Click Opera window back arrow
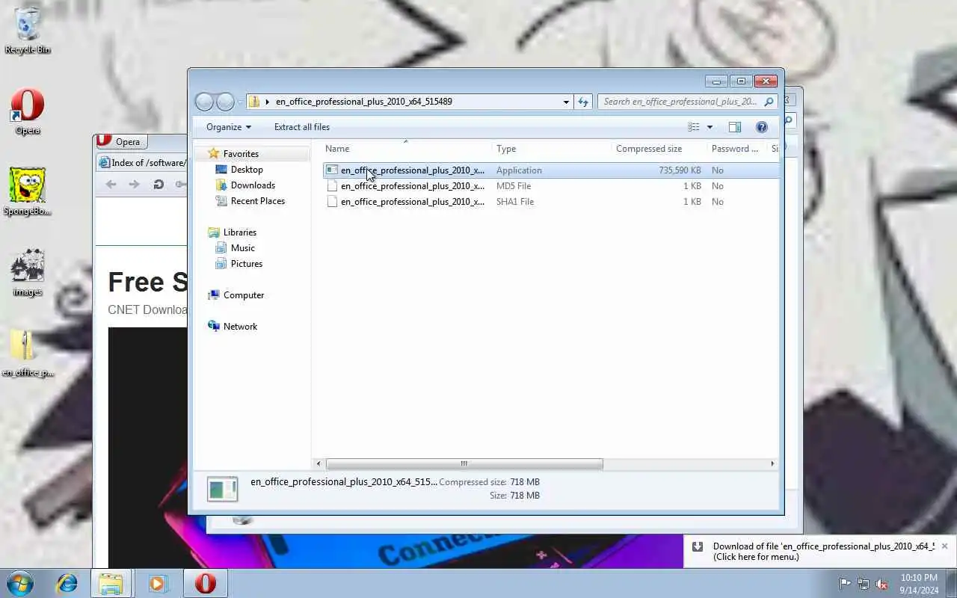Viewport: 957px width, 598px height. pos(111,185)
